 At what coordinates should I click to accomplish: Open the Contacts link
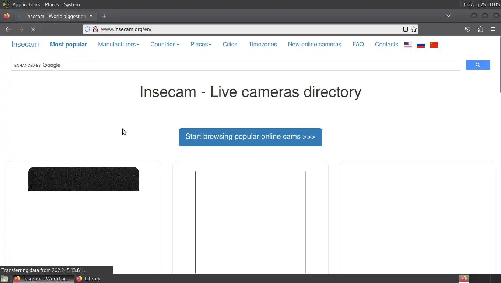click(x=386, y=44)
